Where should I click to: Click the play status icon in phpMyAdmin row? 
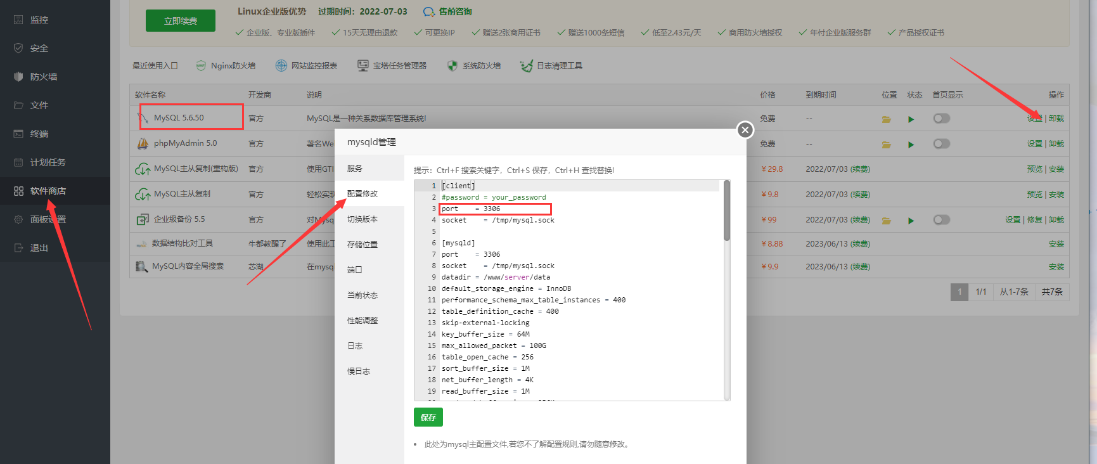coord(911,145)
